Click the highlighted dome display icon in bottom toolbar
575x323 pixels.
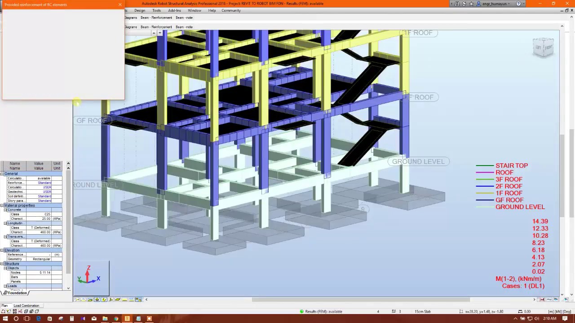pos(97,299)
